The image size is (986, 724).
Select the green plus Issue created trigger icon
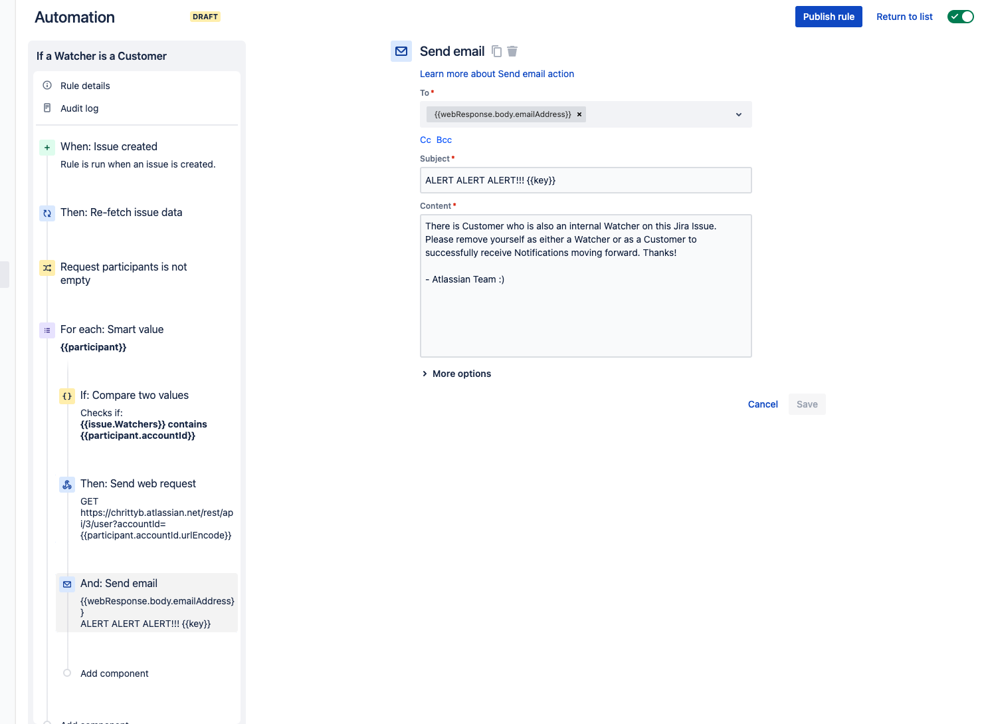(47, 148)
